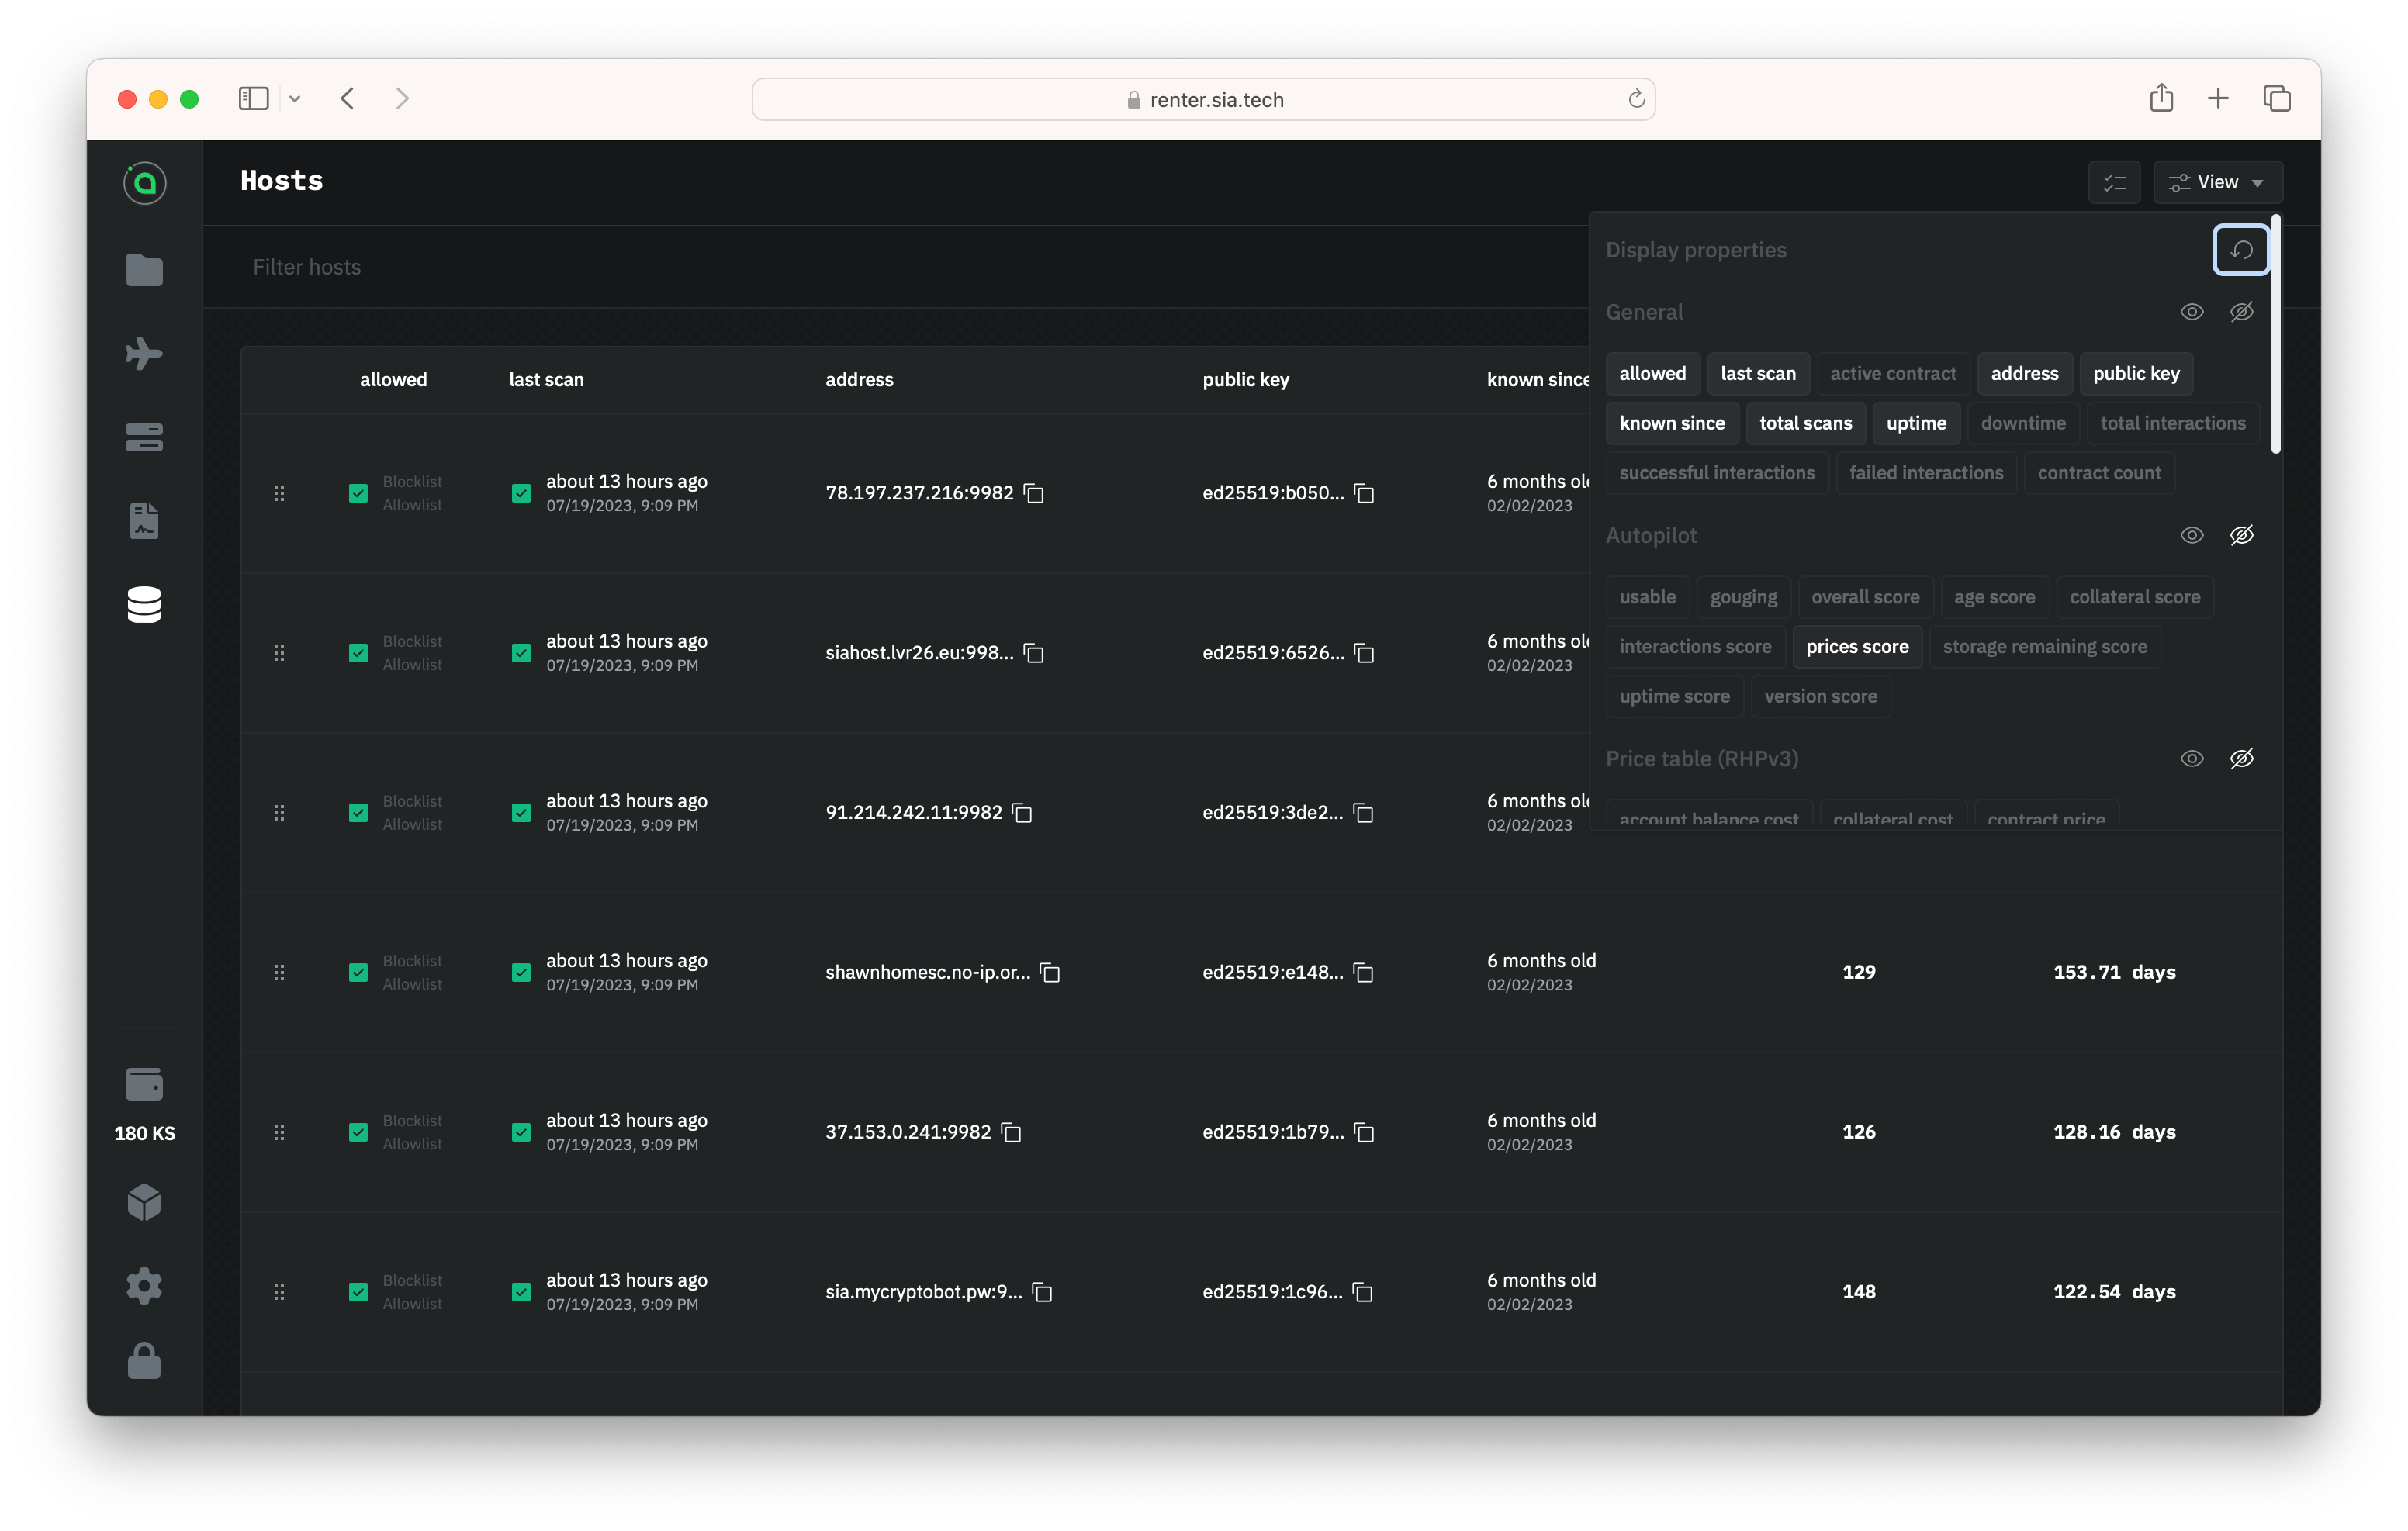Open the wallet icon above 180 KS
Screen dimensions: 2408x1531
coord(144,1084)
